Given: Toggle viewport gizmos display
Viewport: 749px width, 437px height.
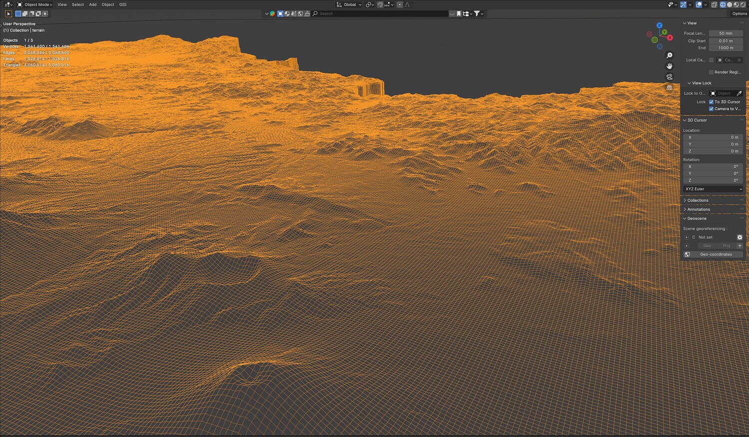Looking at the screenshot, I should pos(683,4).
